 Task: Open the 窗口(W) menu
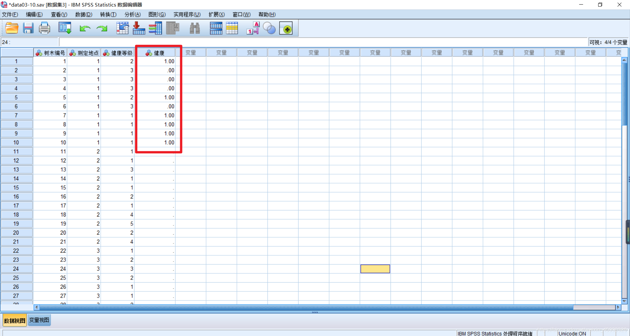click(242, 14)
